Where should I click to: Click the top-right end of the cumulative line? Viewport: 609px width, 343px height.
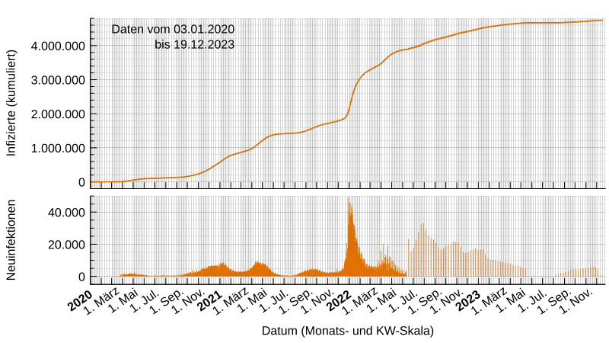click(x=601, y=20)
